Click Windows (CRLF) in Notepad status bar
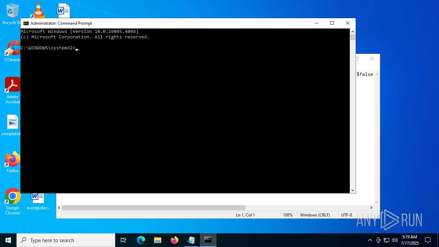Screen dimensions: 439x247 tap(315, 215)
